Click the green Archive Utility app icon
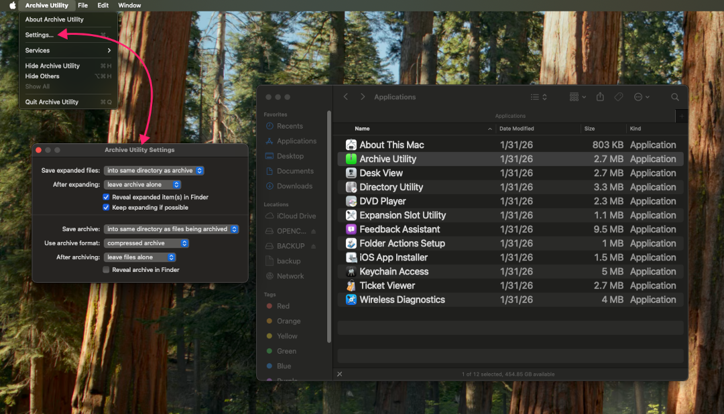 351,159
